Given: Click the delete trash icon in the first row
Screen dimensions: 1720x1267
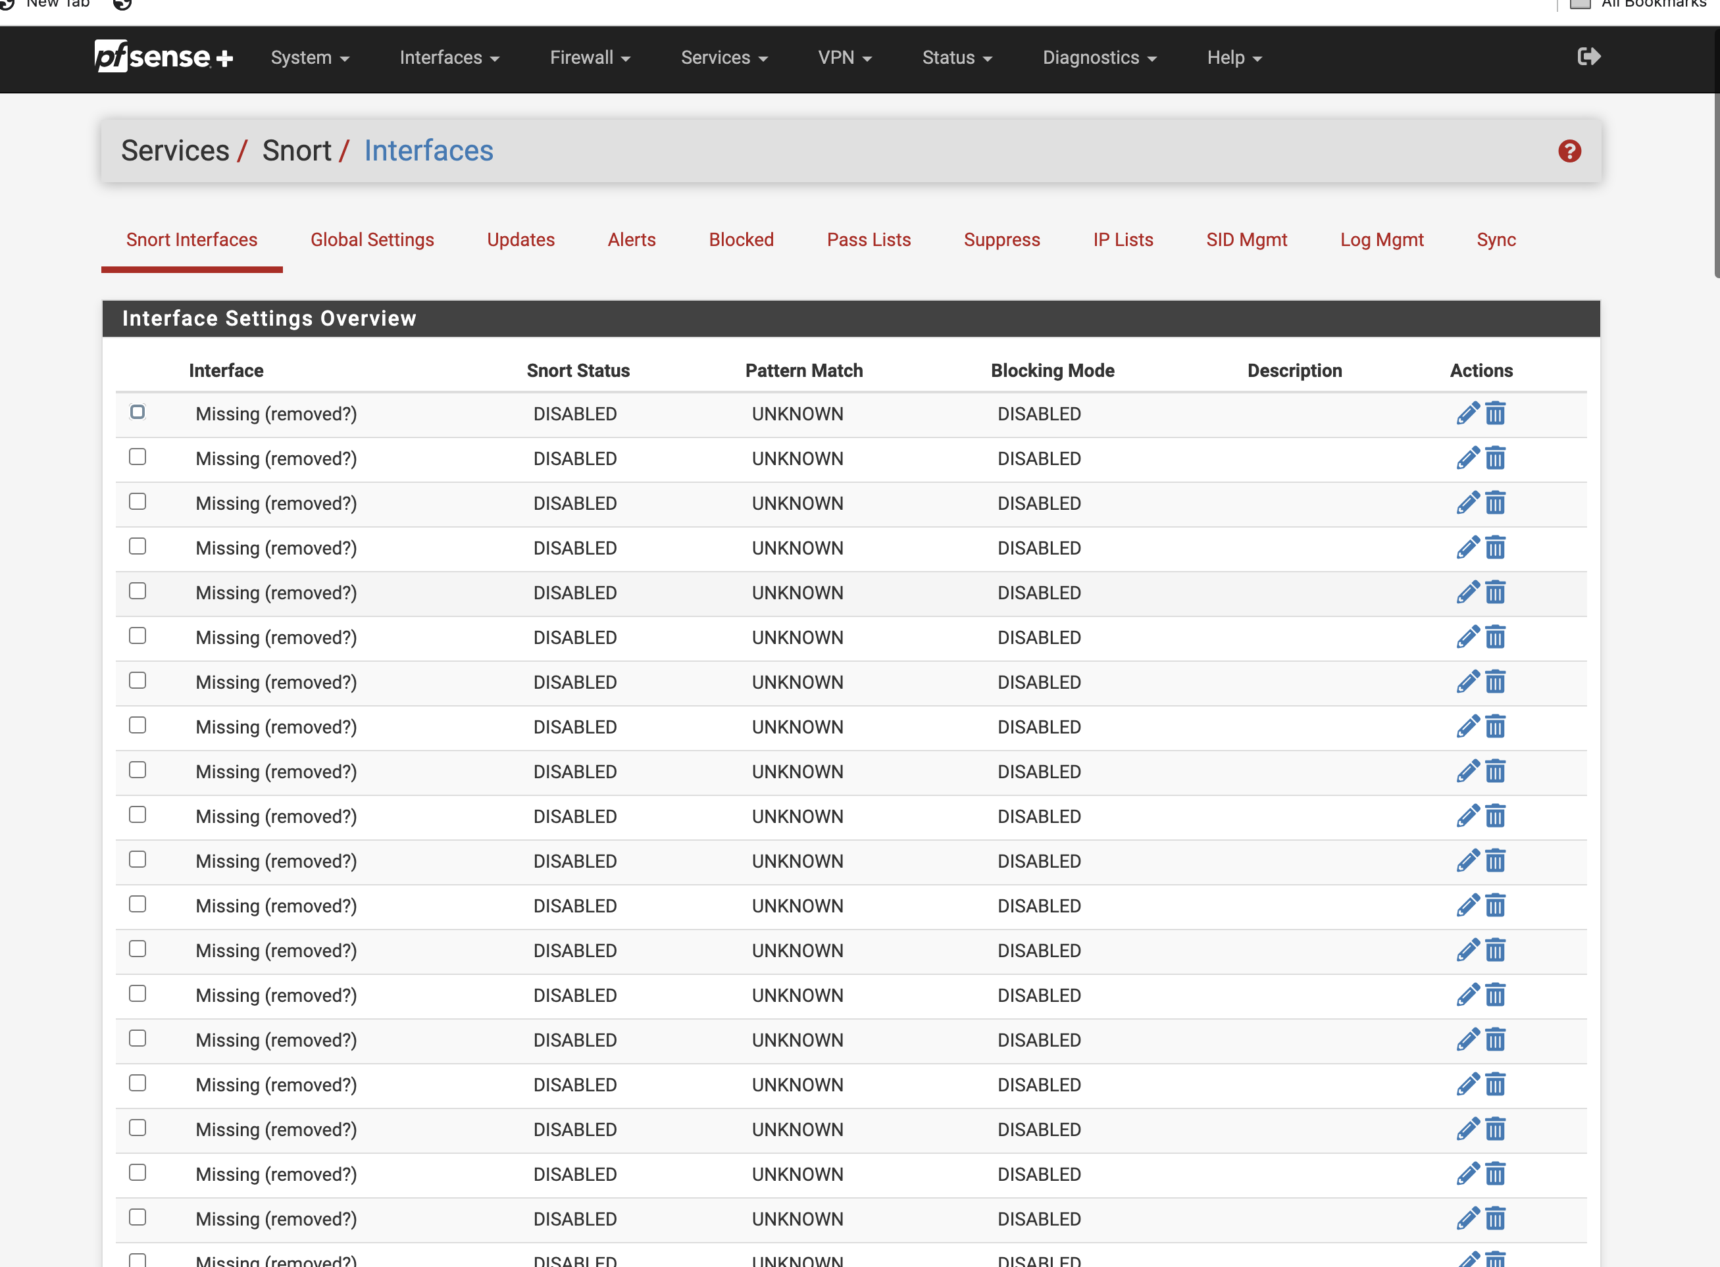Looking at the screenshot, I should tap(1495, 413).
